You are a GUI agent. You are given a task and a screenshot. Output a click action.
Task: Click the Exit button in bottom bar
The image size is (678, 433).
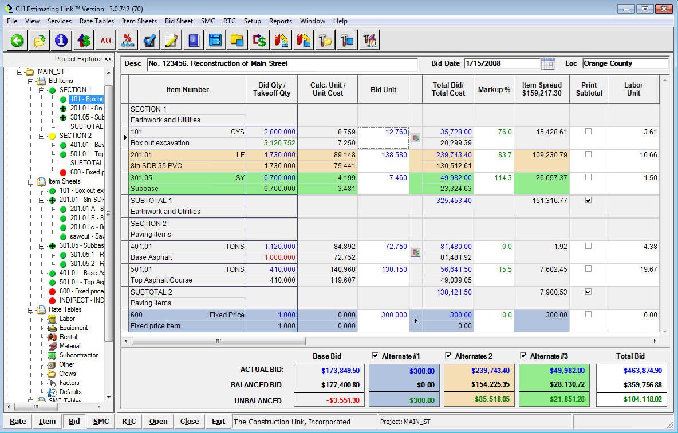[218, 422]
